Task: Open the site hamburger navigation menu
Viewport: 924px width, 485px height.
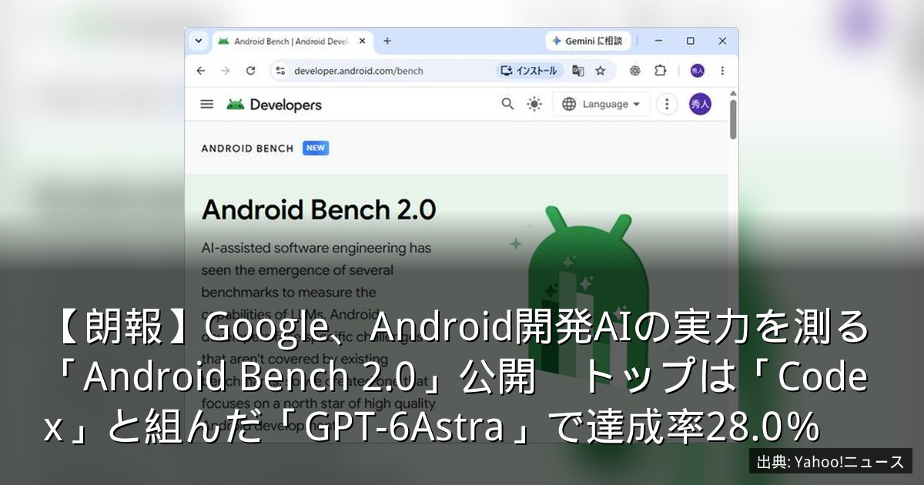Action: (206, 104)
